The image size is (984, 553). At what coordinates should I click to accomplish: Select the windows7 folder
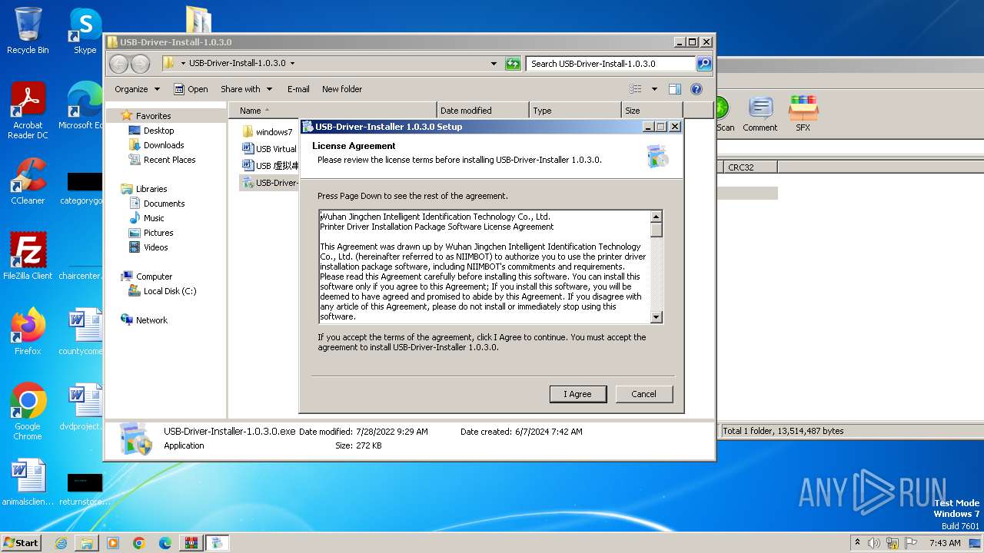pos(267,132)
